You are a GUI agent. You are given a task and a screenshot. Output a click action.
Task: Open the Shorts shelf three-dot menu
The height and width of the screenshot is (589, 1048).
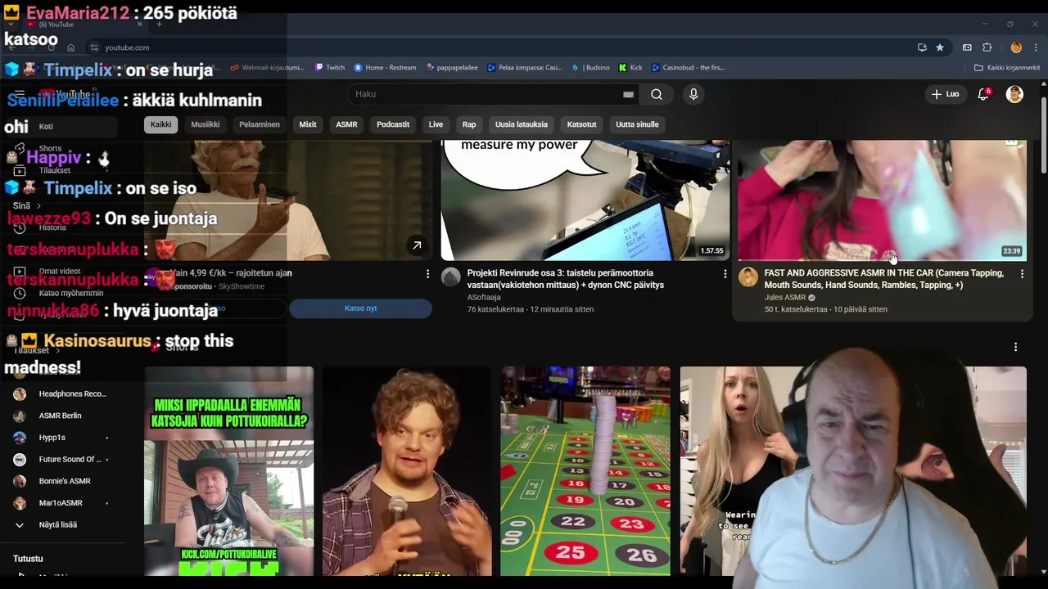point(1015,347)
